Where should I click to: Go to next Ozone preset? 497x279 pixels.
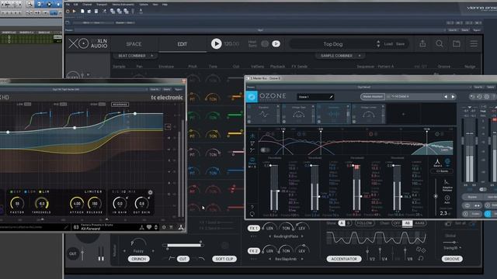tap(453, 96)
